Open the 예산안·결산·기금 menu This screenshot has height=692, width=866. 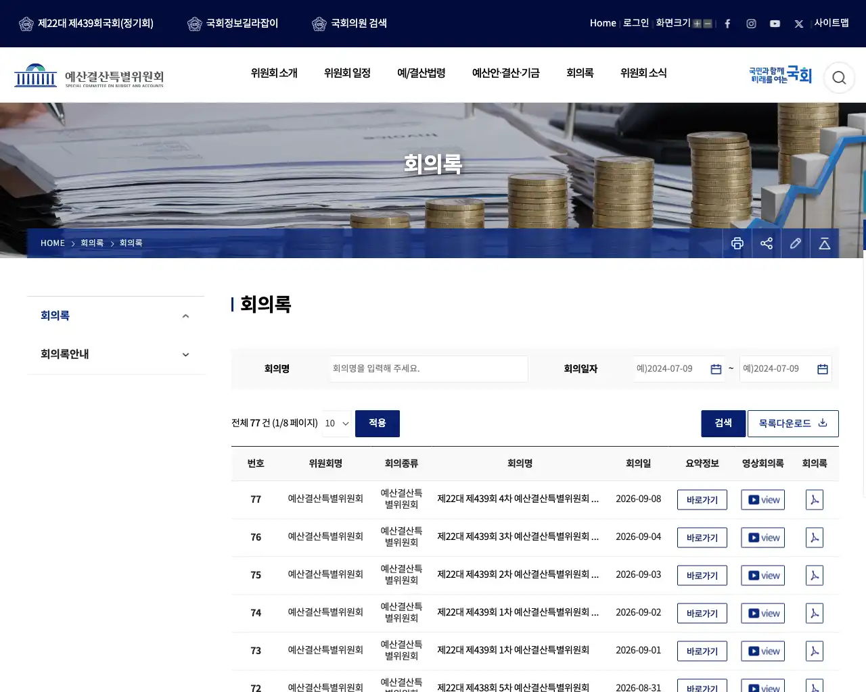(506, 73)
